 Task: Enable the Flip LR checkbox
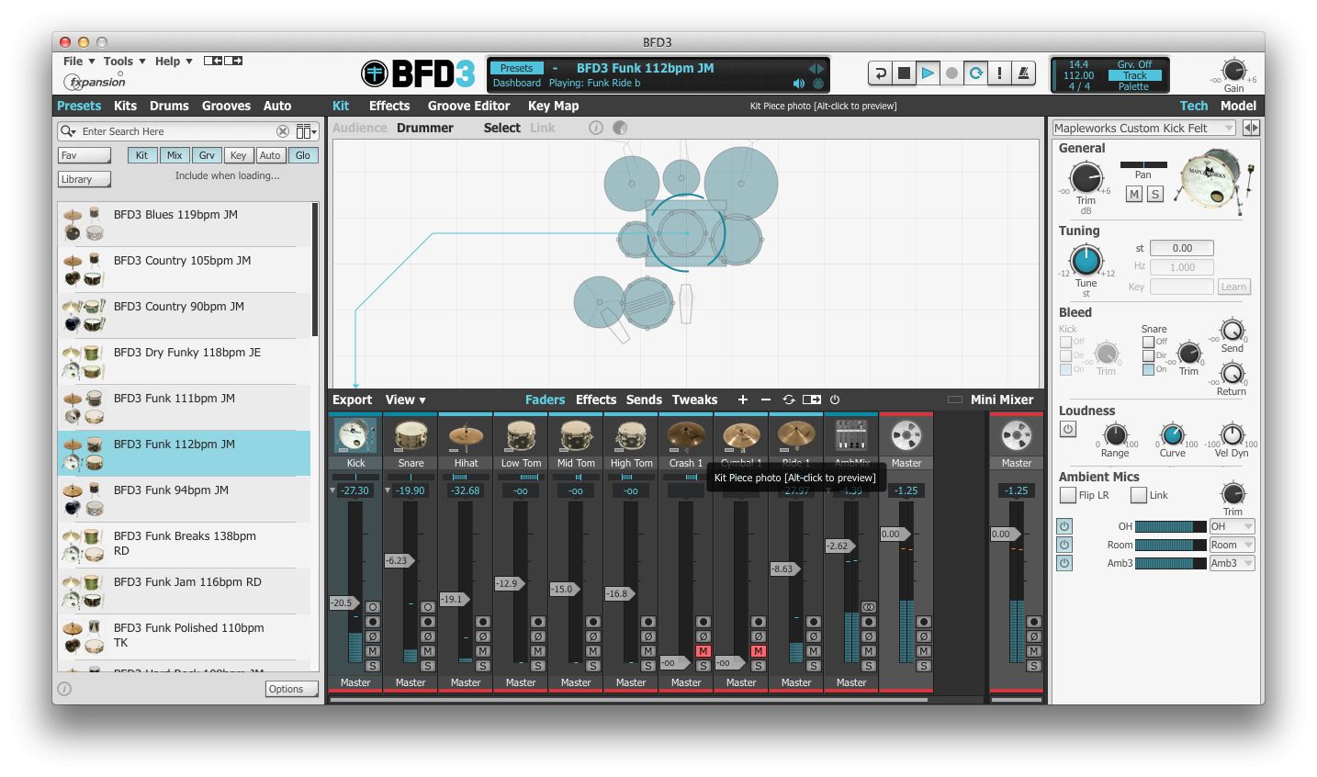coord(1067,495)
